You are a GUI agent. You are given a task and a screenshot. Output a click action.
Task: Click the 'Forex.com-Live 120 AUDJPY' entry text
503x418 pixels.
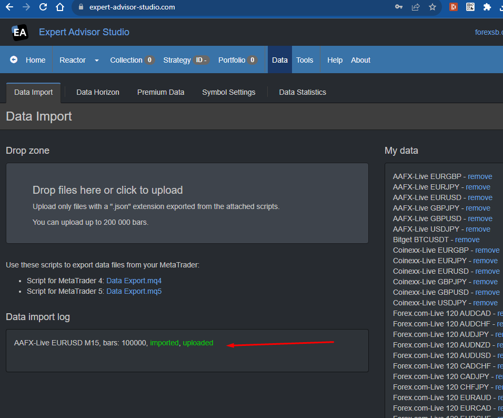tap(441, 334)
